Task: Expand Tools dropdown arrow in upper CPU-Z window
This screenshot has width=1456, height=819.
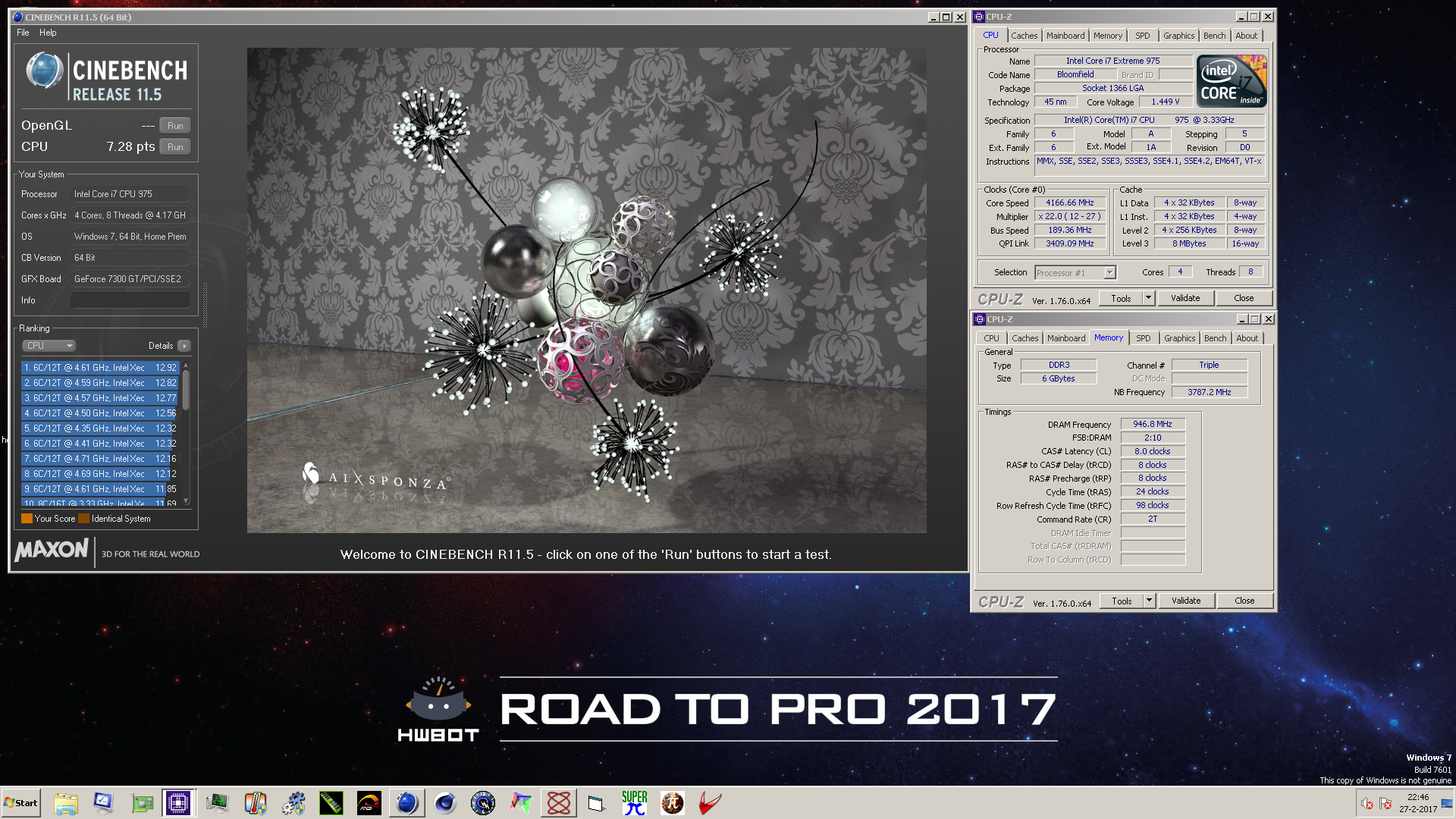Action: [1148, 298]
